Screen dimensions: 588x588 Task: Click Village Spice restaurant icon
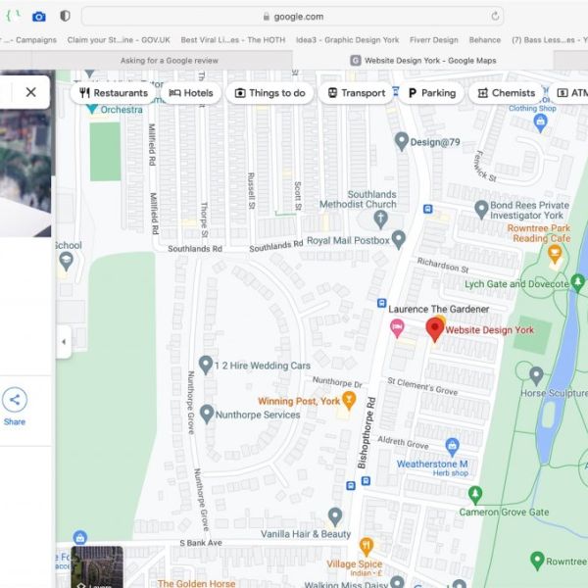coord(367,546)
